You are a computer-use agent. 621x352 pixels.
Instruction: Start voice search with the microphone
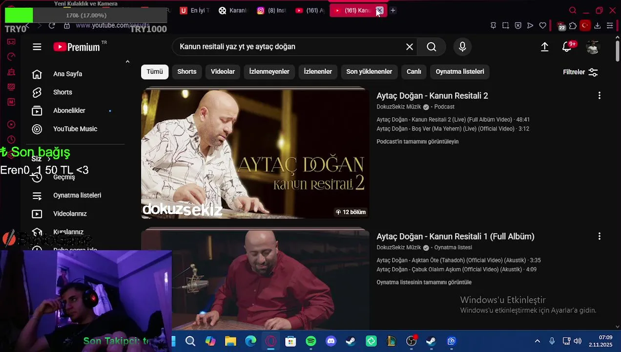pyautogui.click(x=462, y=47)
